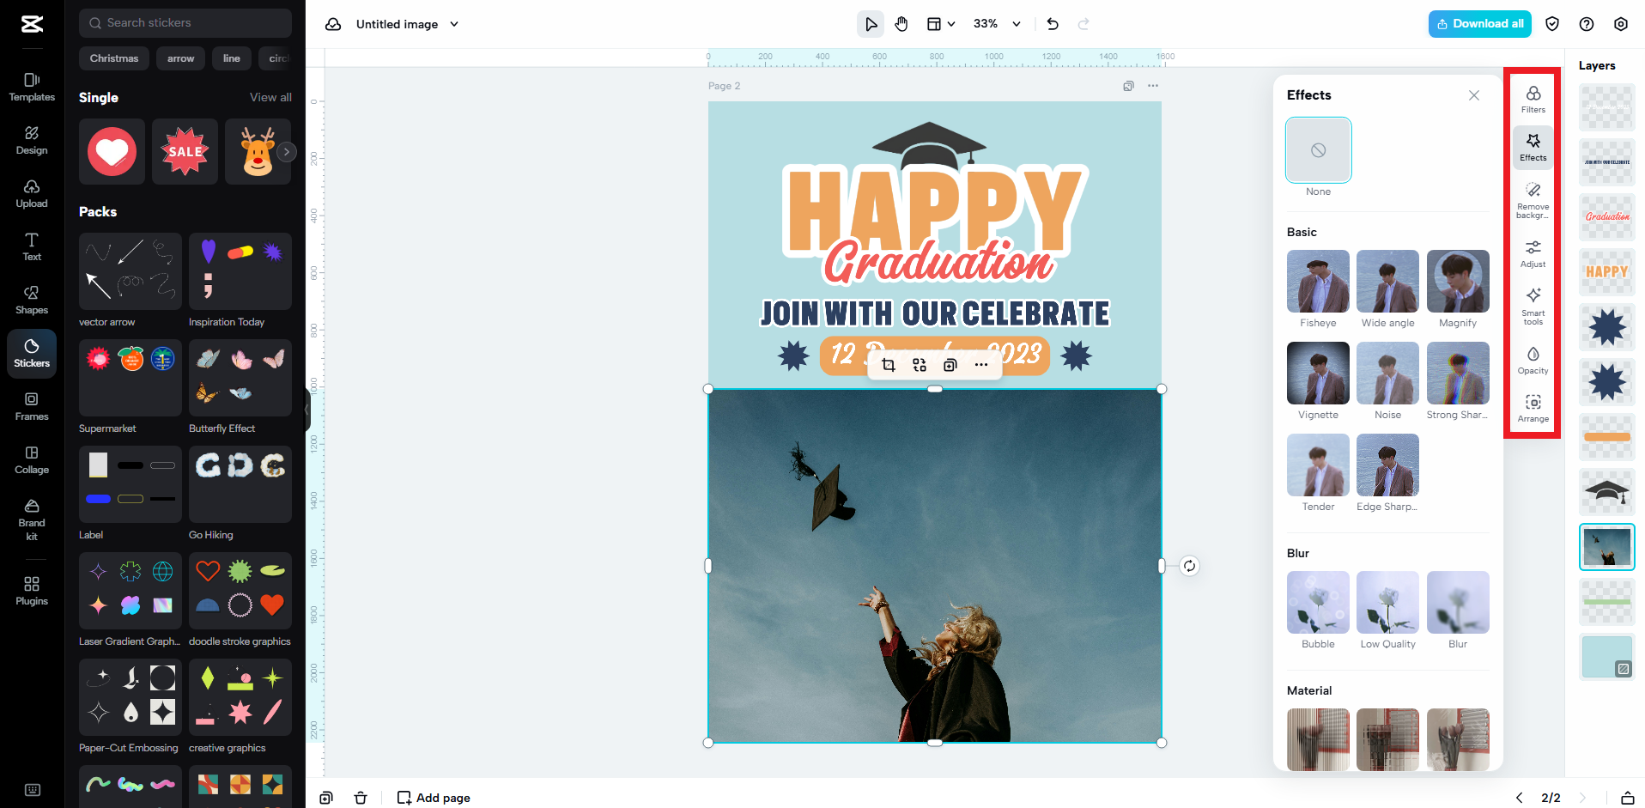The width and height of the screenshot is (1645, 808).
Task: Switch to the Filters panel
Action: click(1533, 99)
